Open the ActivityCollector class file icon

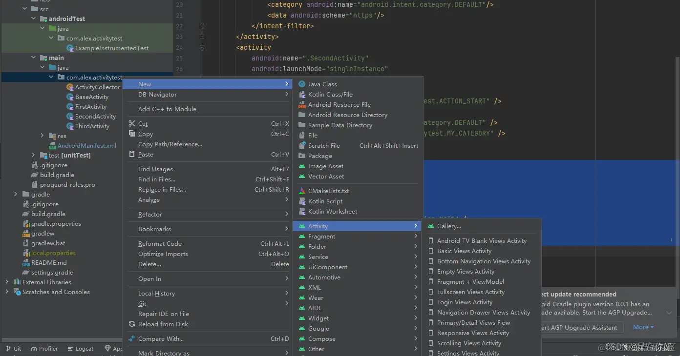point(70,87)
